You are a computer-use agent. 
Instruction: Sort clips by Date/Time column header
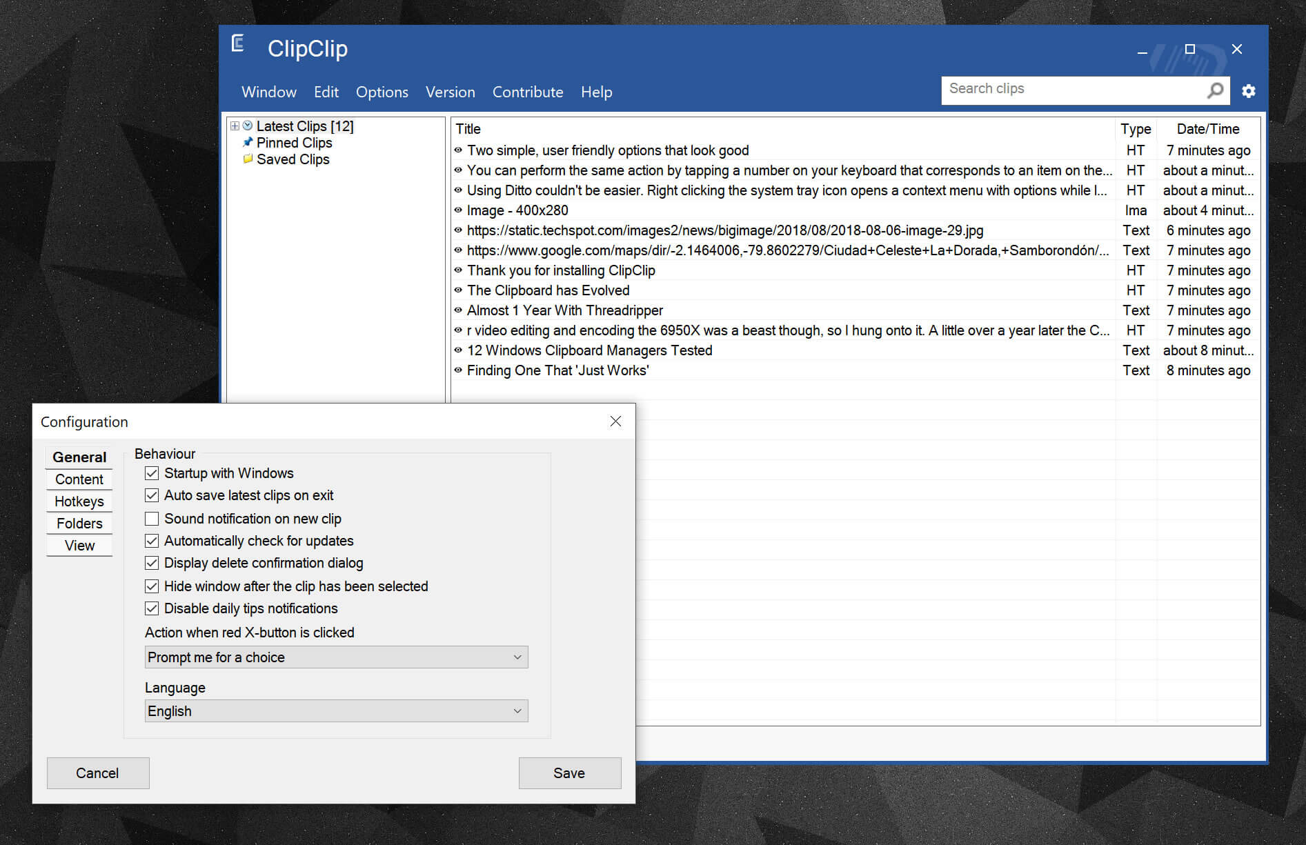pos(1208,129)
